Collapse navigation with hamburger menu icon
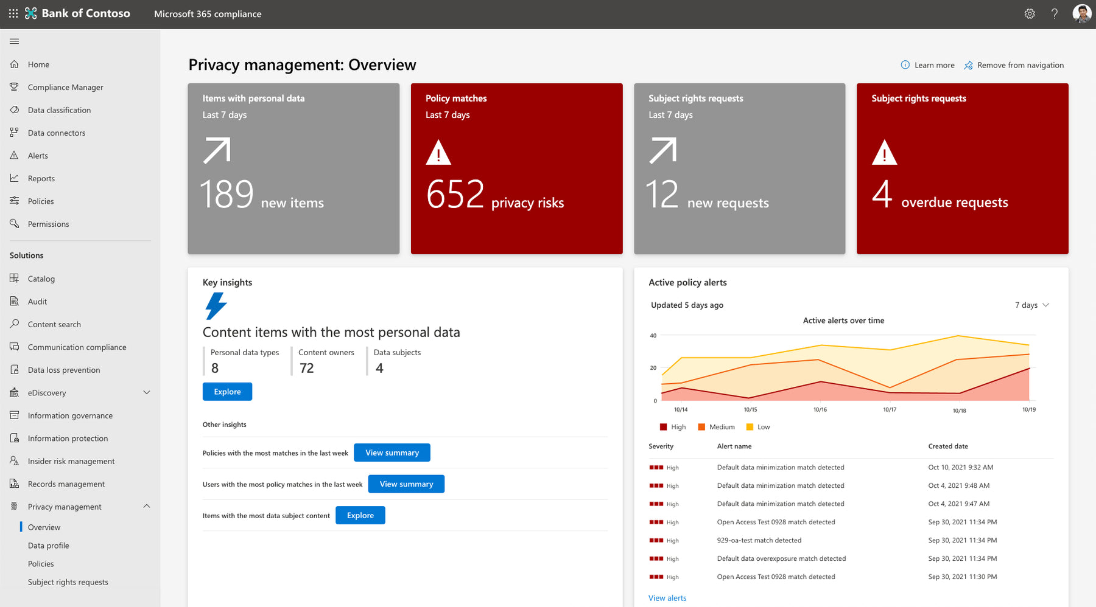The height and width of the screenshot is (607, 1096). [15, 41]
